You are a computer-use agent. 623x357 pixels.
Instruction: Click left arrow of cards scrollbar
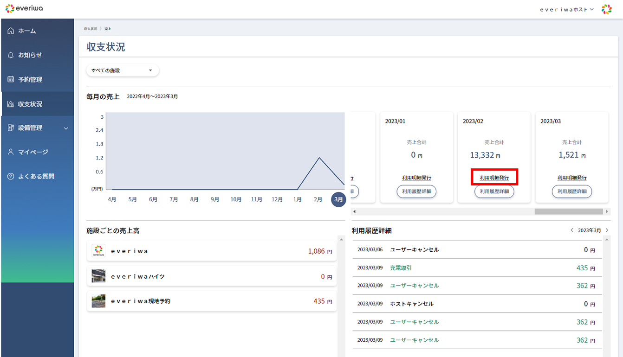click(354, 211)
